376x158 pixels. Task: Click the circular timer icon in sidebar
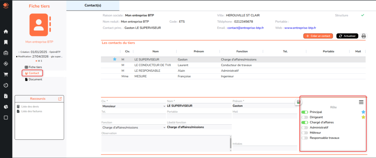6,85
